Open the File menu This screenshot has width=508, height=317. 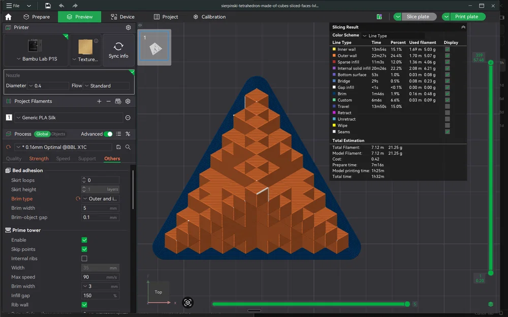coord(15,6)
